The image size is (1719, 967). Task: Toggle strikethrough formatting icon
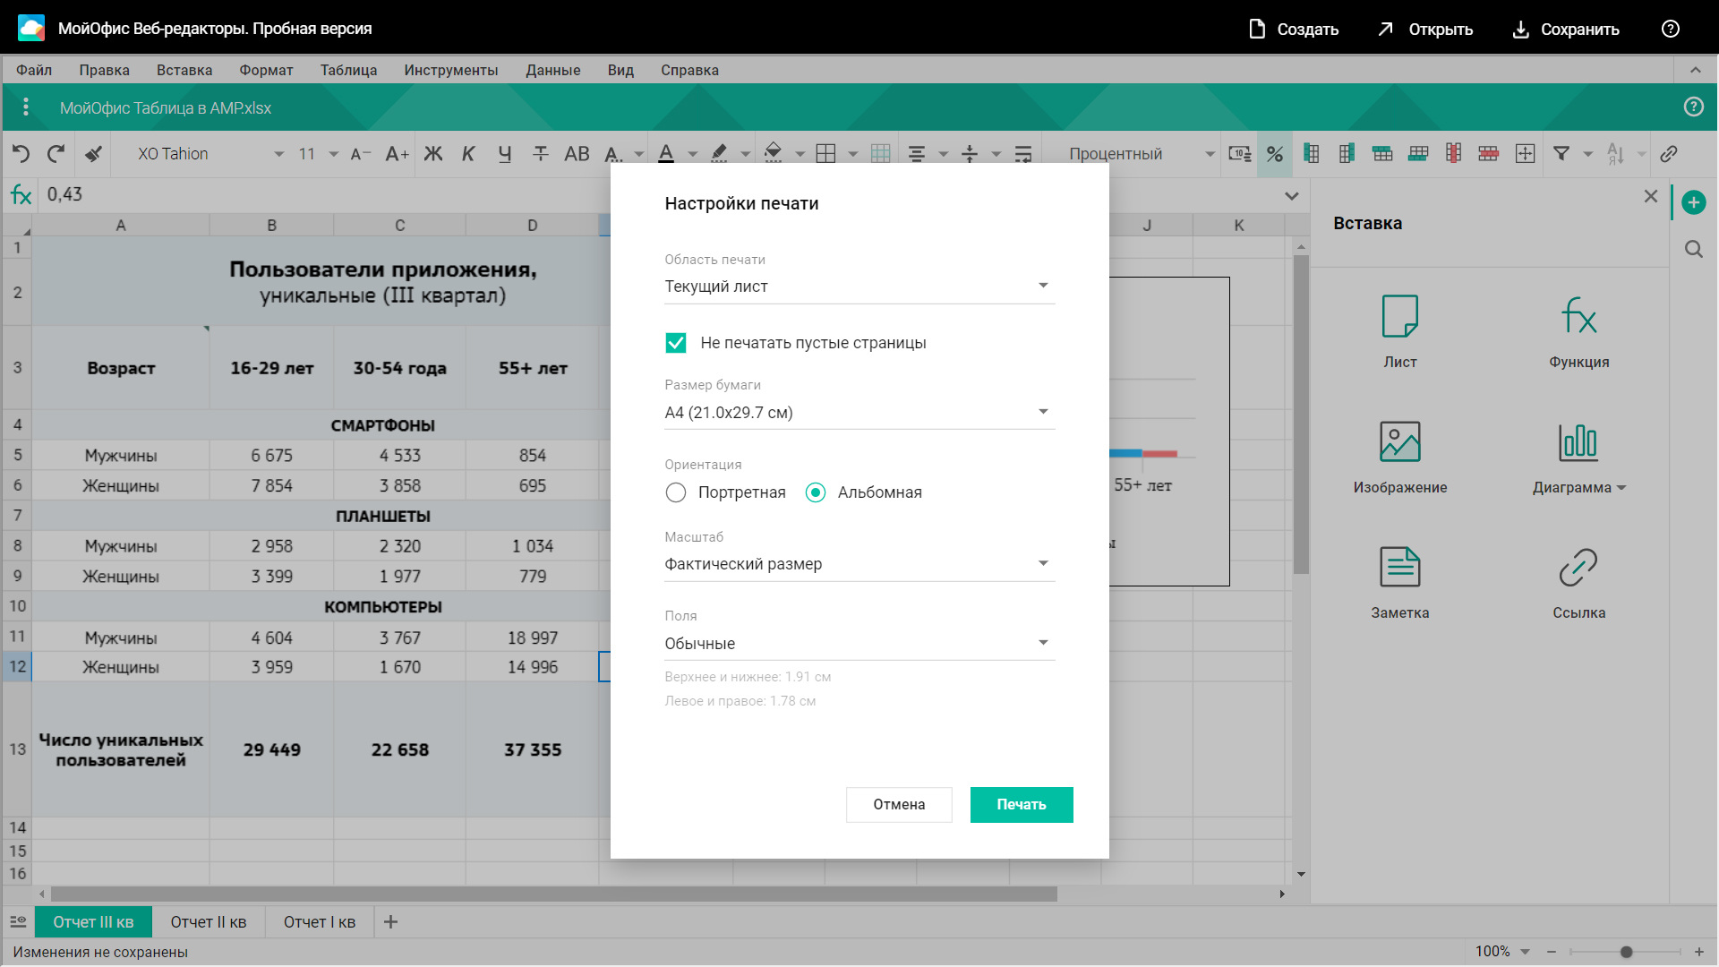pyautogui.click(x=540, y=154)
